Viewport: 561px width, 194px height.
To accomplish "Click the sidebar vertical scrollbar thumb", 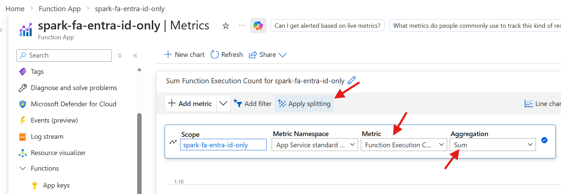I will point(139,153).
